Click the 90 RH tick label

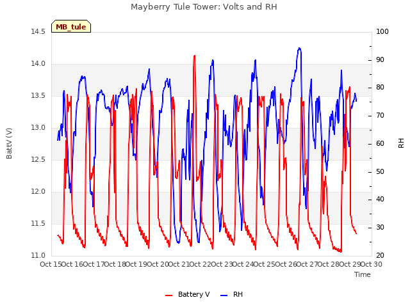380,59
